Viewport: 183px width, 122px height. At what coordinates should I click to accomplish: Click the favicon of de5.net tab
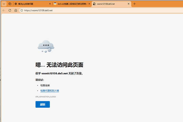coord(55,4)
